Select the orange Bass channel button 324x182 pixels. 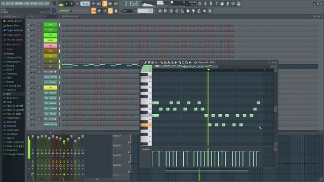click(x=51, y=51)
